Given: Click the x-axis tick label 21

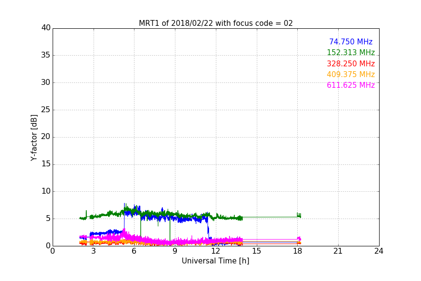Looking at the screenshot, I should point(338,251).
